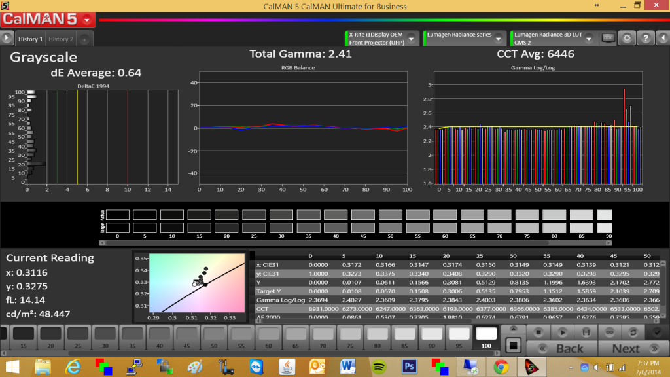Click the CalMAN 5 taskbar icon

click(x=531, y=367)
